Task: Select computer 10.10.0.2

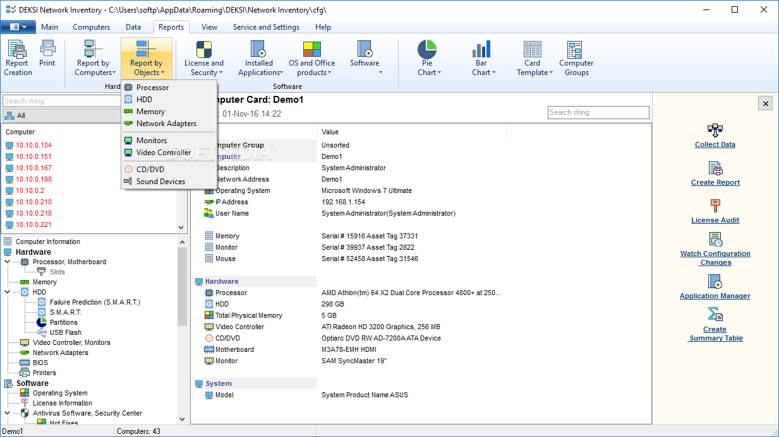Action: pyautogui.click(x=30, y=190)
